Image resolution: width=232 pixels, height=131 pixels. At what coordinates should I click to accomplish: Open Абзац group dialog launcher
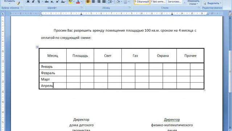tap(130, 8)
